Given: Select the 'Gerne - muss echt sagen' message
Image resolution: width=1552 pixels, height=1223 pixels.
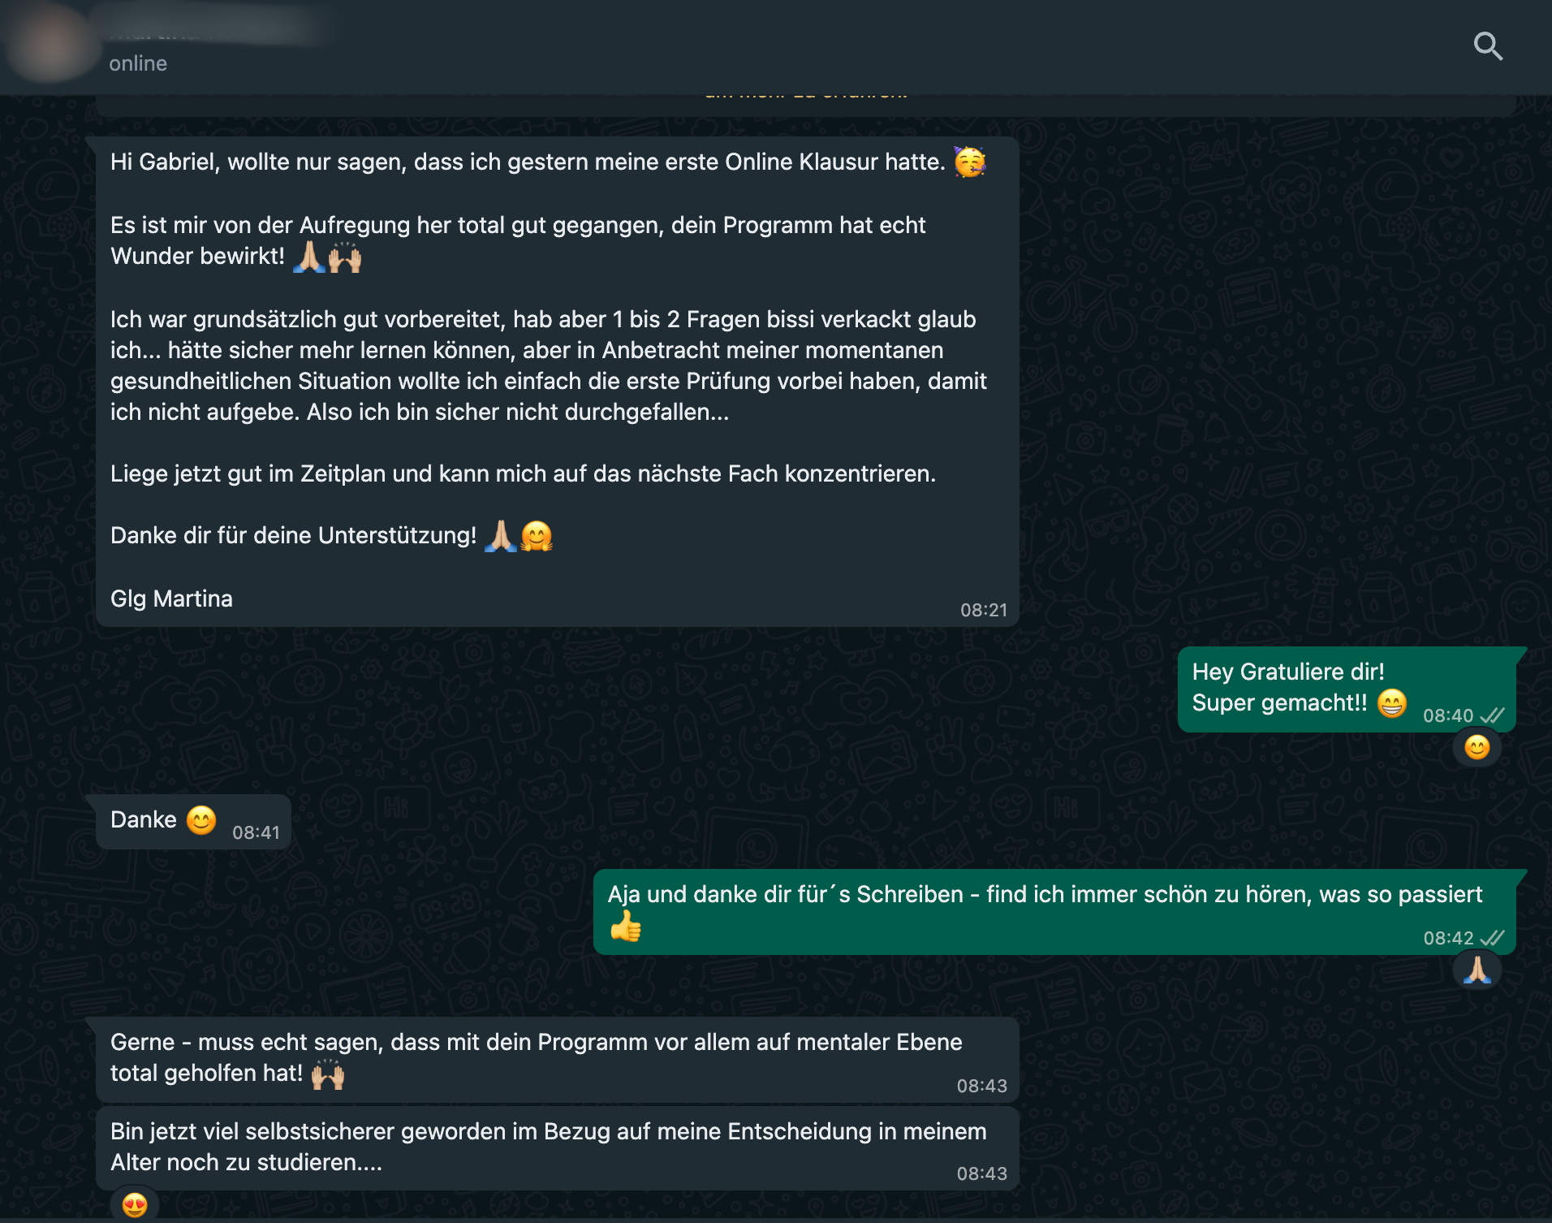Looking at the screenshot, I should coord(558,1060).
